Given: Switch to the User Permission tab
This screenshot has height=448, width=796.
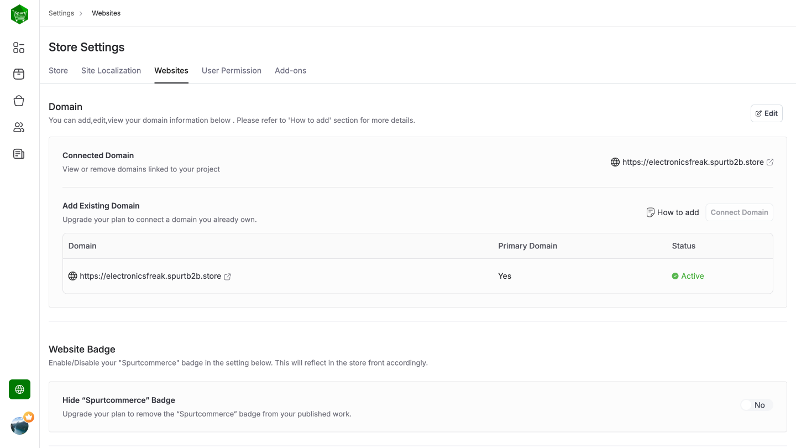Looking at the screenshot, I should tap(232, 70).
